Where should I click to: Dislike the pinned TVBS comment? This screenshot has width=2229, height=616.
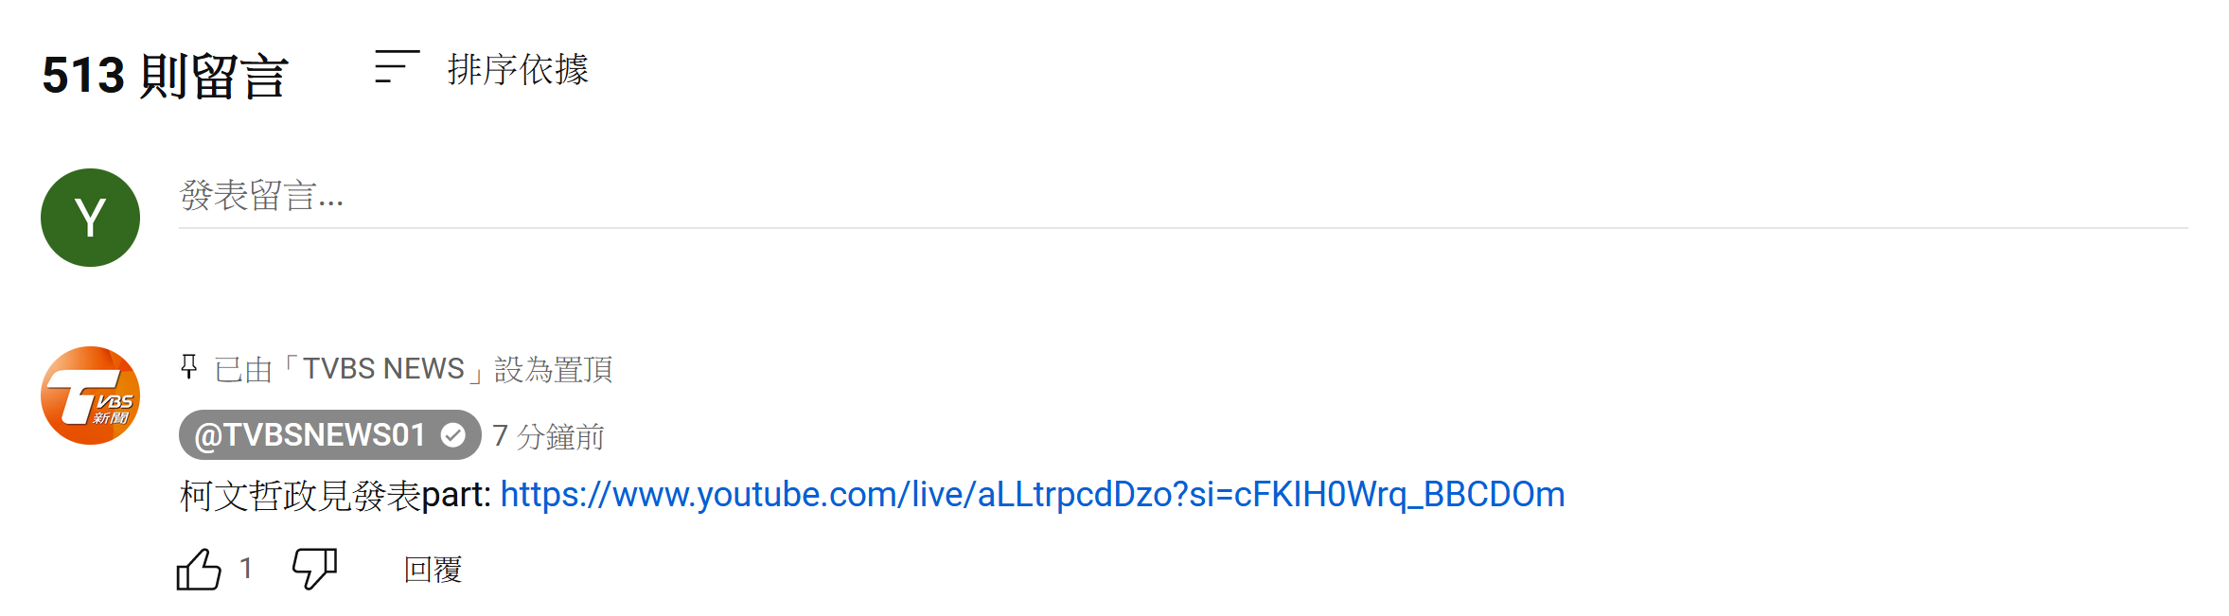click(314, 569)
